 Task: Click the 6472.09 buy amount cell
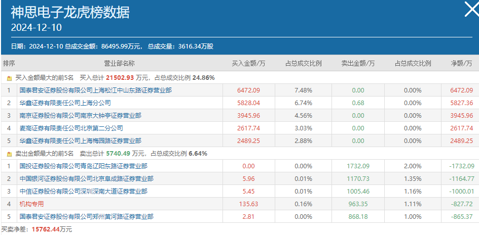[249, 90]
